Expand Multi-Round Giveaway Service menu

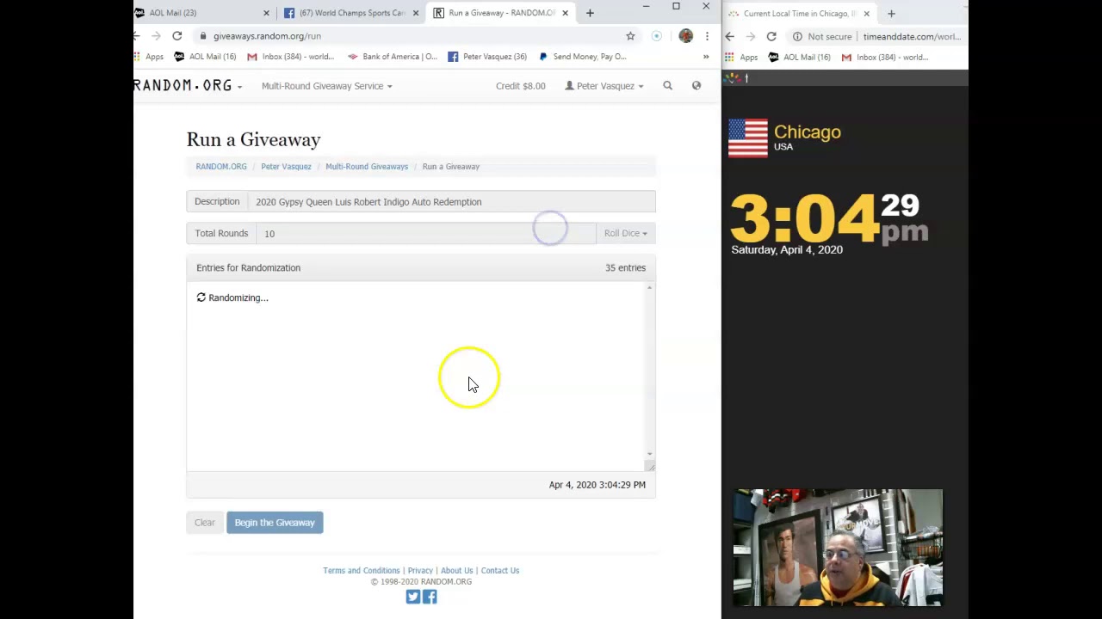point(326,86)
